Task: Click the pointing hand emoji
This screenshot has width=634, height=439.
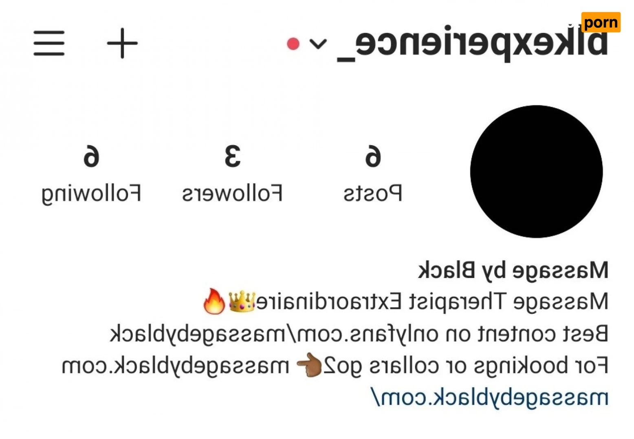Action: pyautogui.click(x=309, y=365)
